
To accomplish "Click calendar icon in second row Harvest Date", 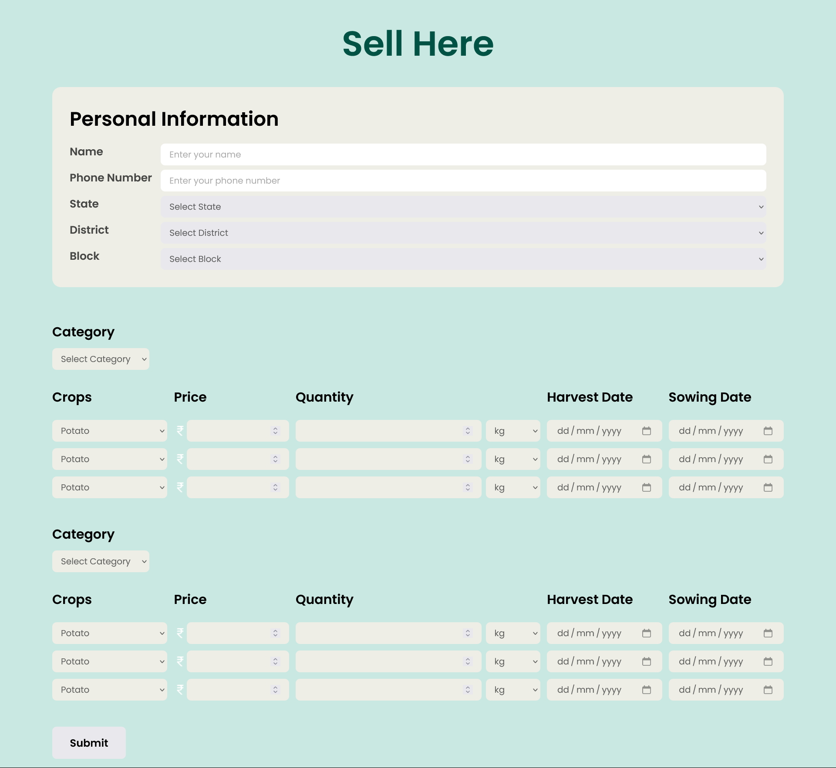I will point(646,459).
